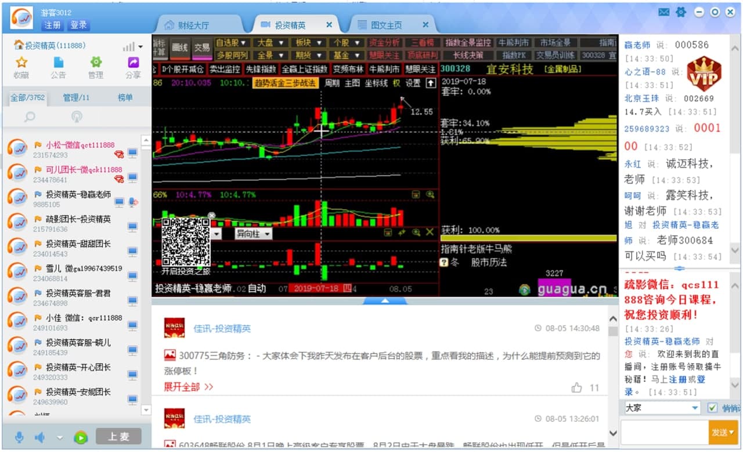Click the 趋势活金三步战法 button
Viewport: 743px width, 452px height.
285,83
